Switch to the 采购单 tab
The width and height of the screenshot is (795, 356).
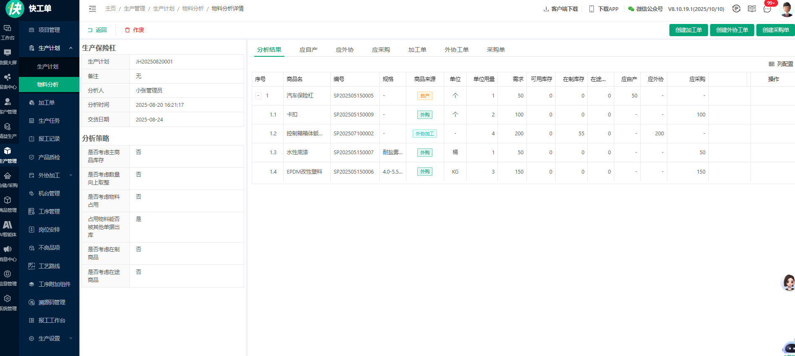(x=496, y=50)
